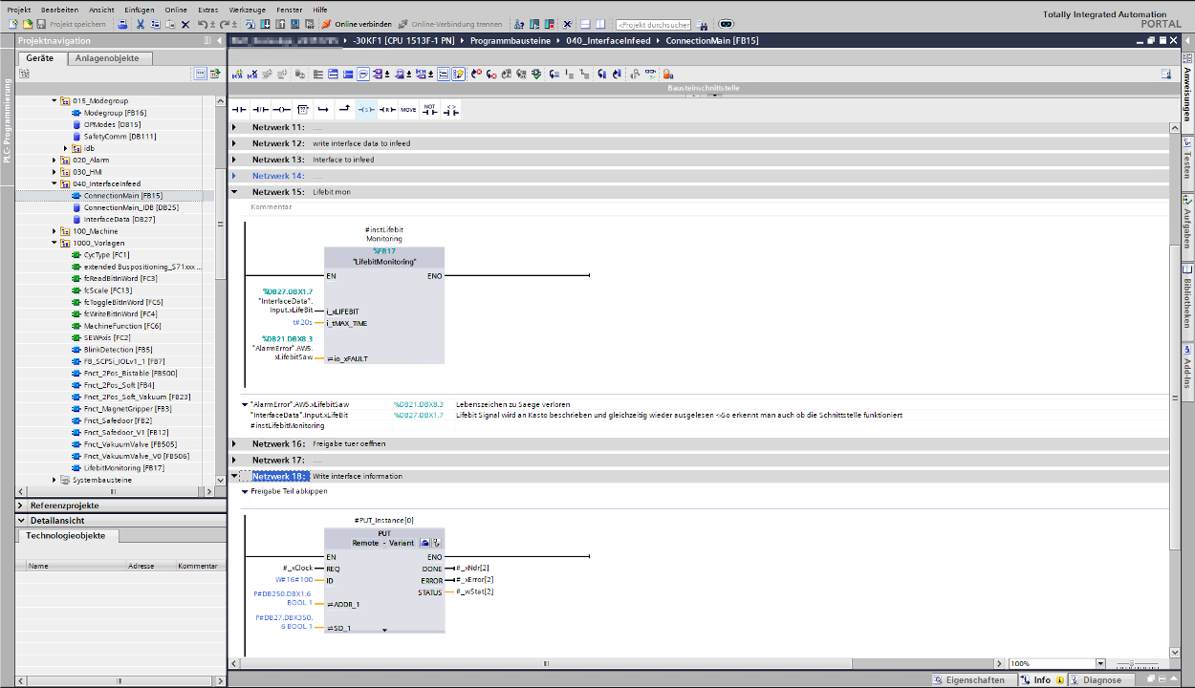
Task: Open the PUT block configuration icon
Action: coord(425,543)
